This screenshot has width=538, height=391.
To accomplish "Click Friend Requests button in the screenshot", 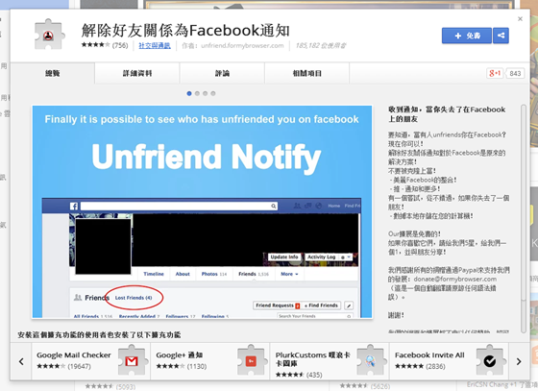I will tap(278, 305).
